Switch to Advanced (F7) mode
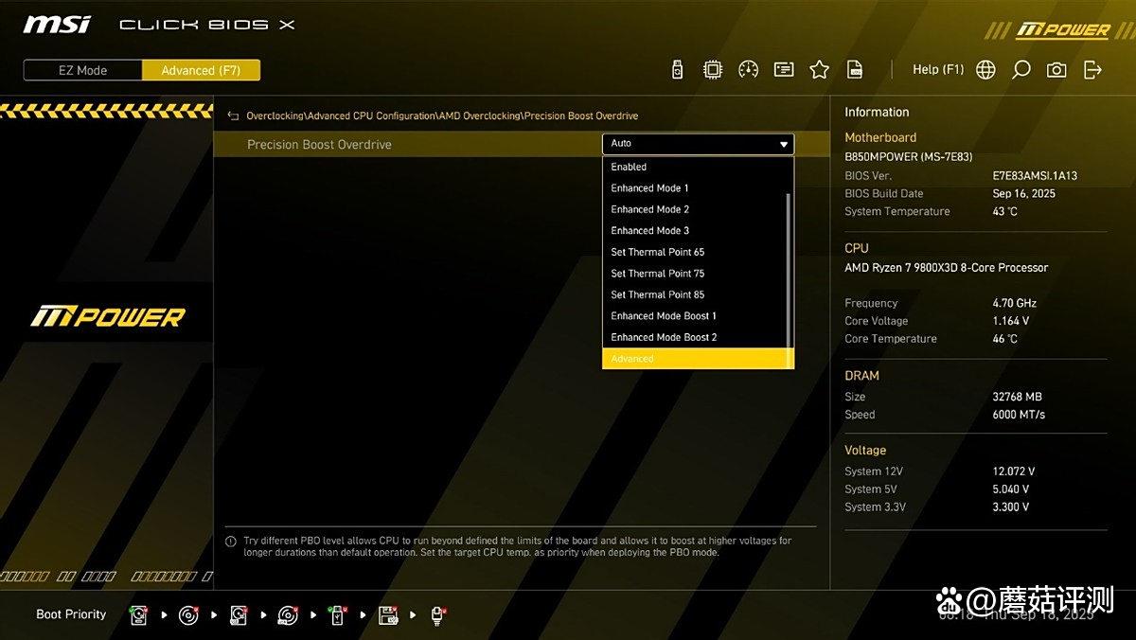 click(201, 70)
